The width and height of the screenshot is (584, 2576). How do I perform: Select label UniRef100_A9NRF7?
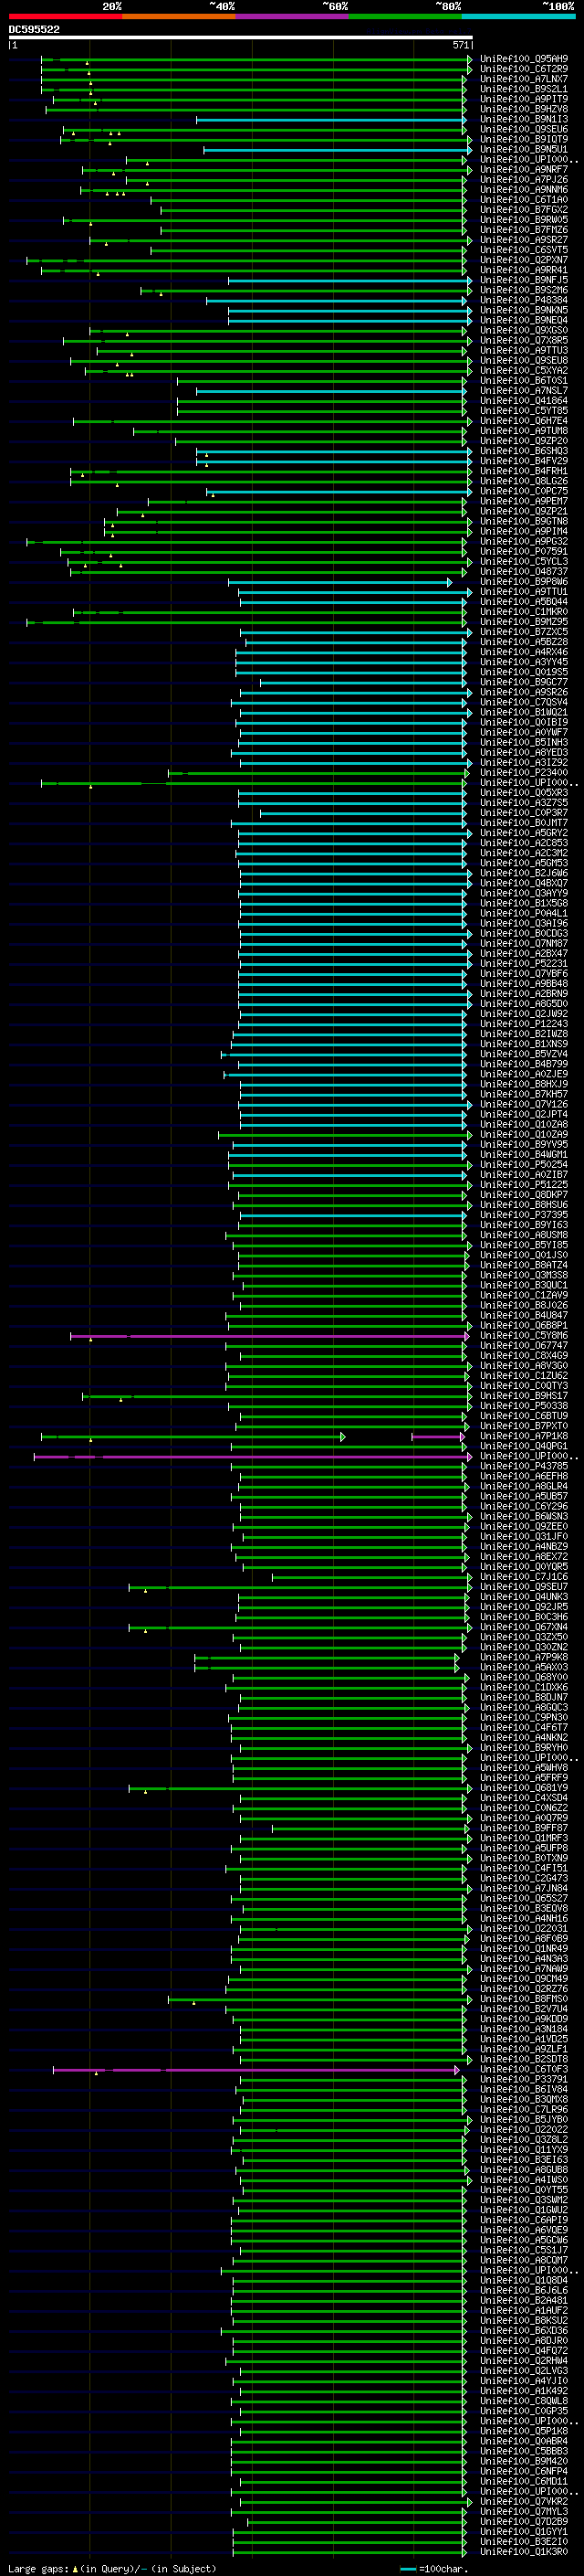[x=523, y=170]
